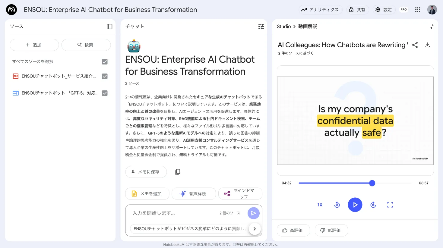Image resolution: width=443 pixels, height=248 pixels.
Task: Click the video preview slide
Action: click(355, 121)
